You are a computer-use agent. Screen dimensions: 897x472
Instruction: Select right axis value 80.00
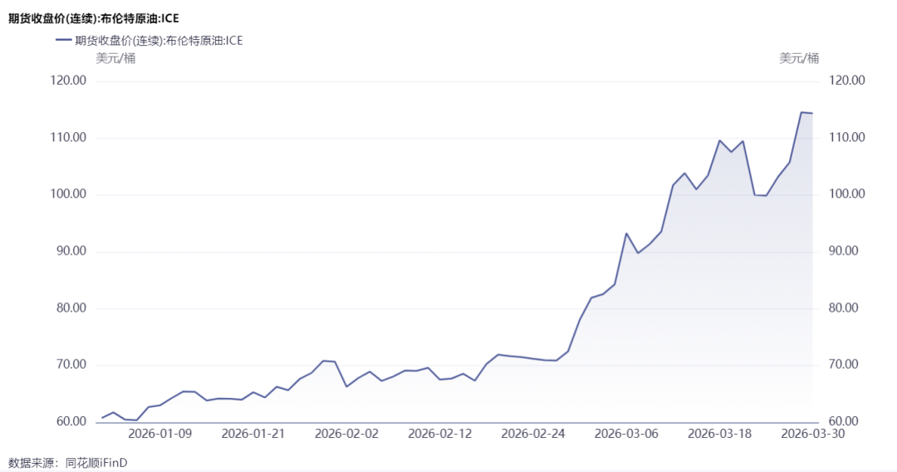[x=844, y=307]
